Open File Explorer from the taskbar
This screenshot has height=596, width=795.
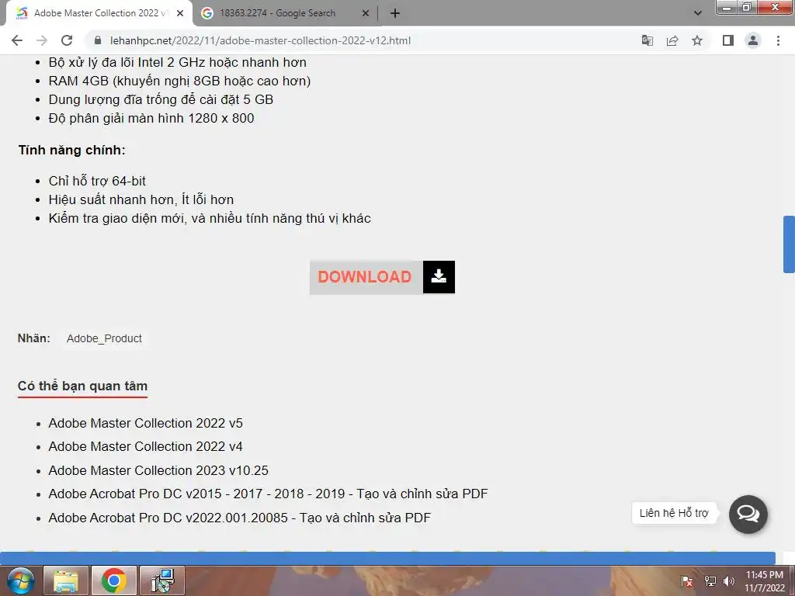[x=66, y=580]
